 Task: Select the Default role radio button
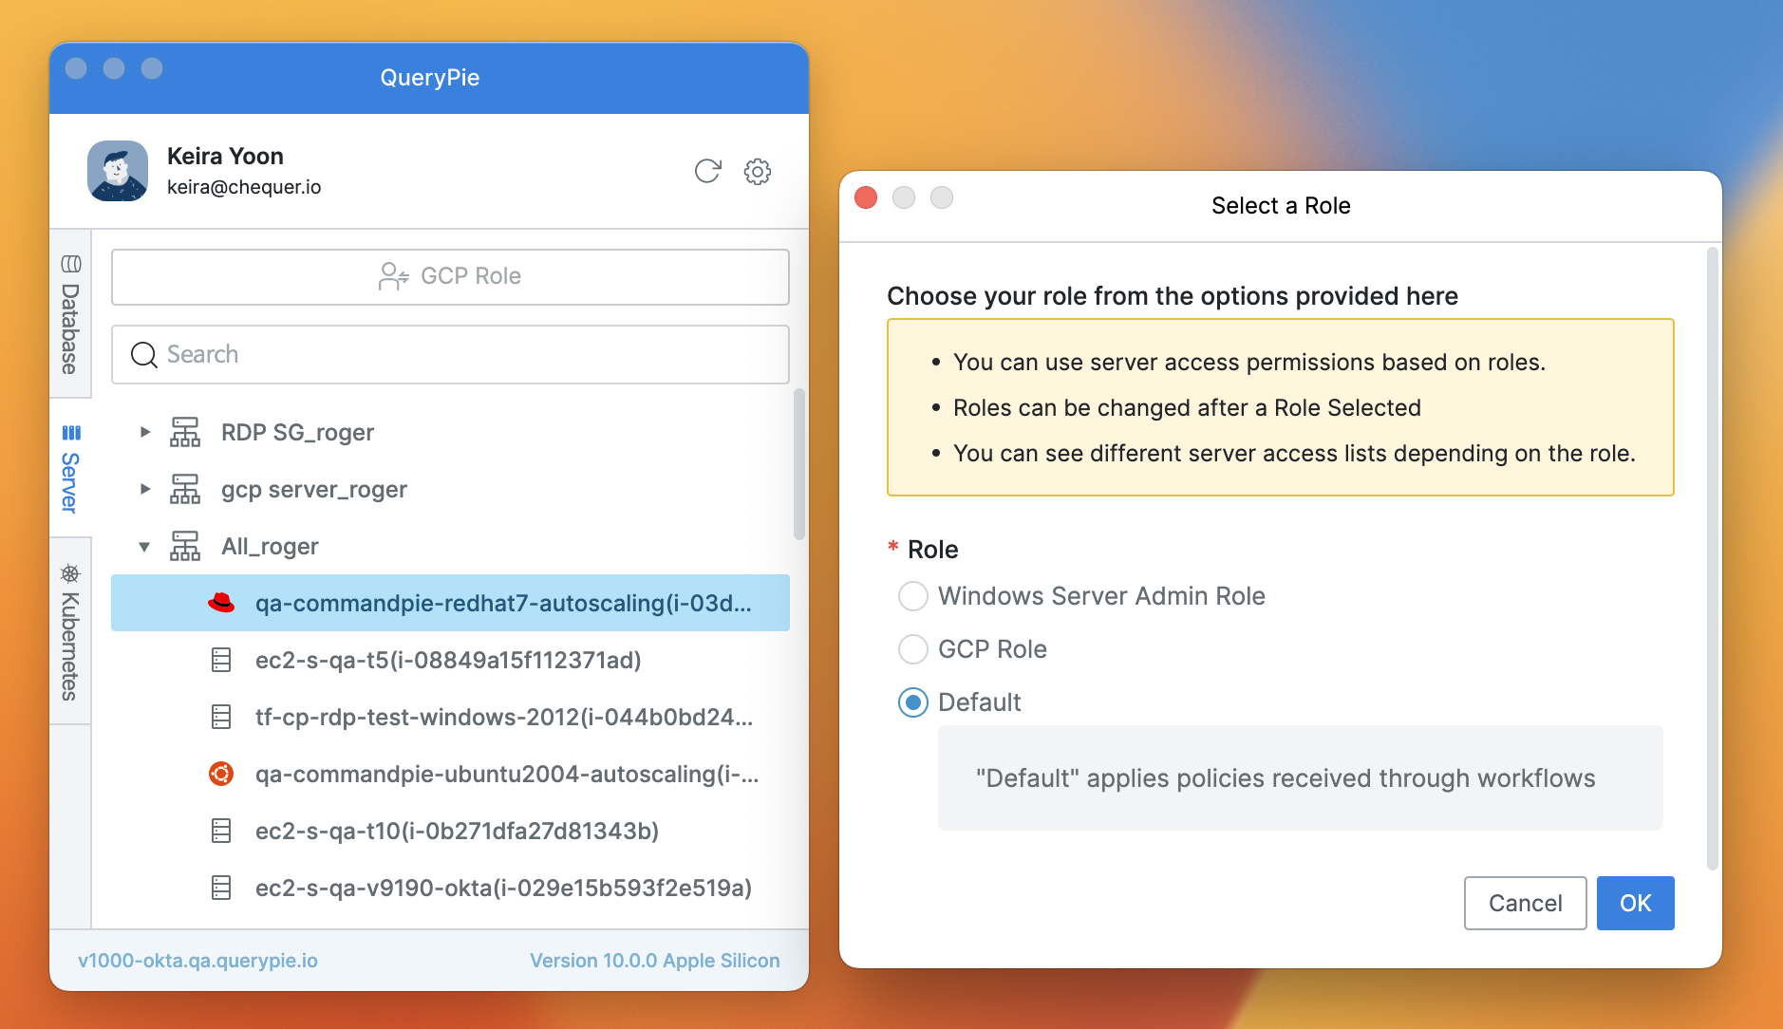click(x=912, y=702)
